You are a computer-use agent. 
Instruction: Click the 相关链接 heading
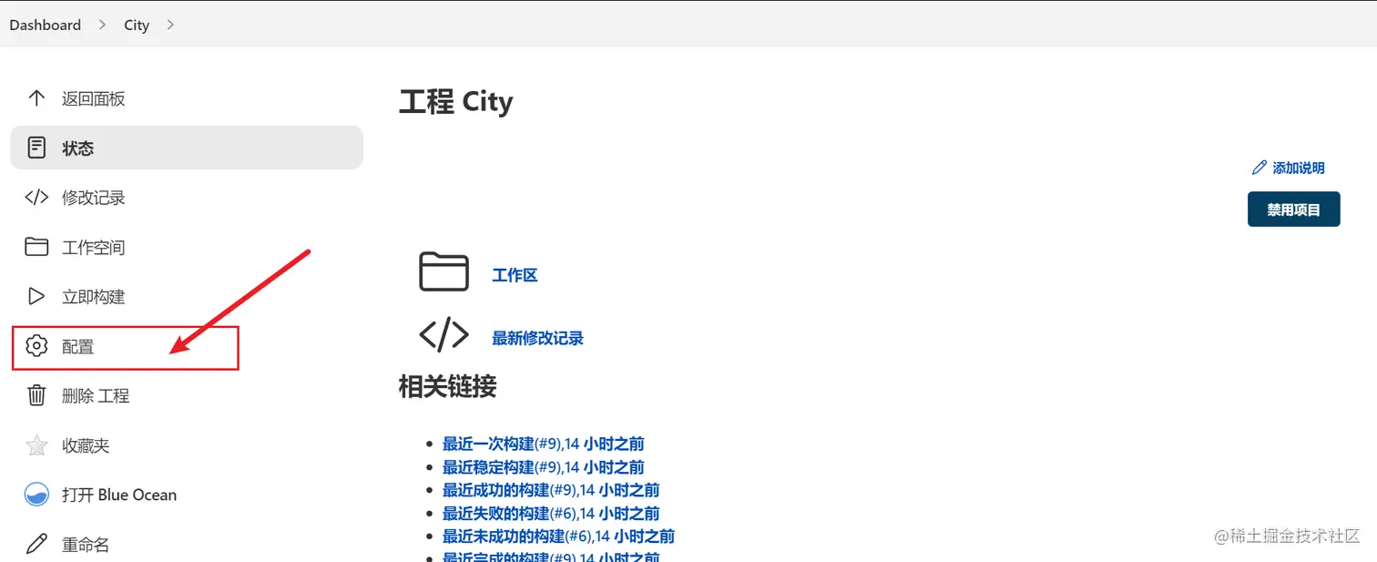pyautogui.click(x=447, y=386)
